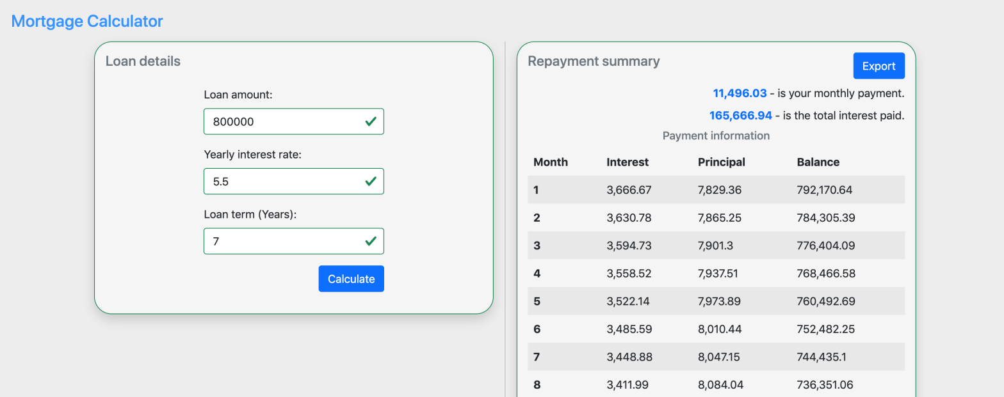This screenshot has height=397, width=1004.
Task: Click the monthly payment amount 11,496.03
Action: (740, 93)
